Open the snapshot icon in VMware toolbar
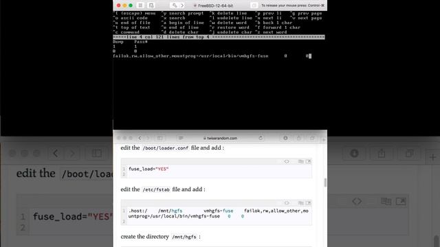440x247 pixels. pyautogui.click(x=151, y=5)
